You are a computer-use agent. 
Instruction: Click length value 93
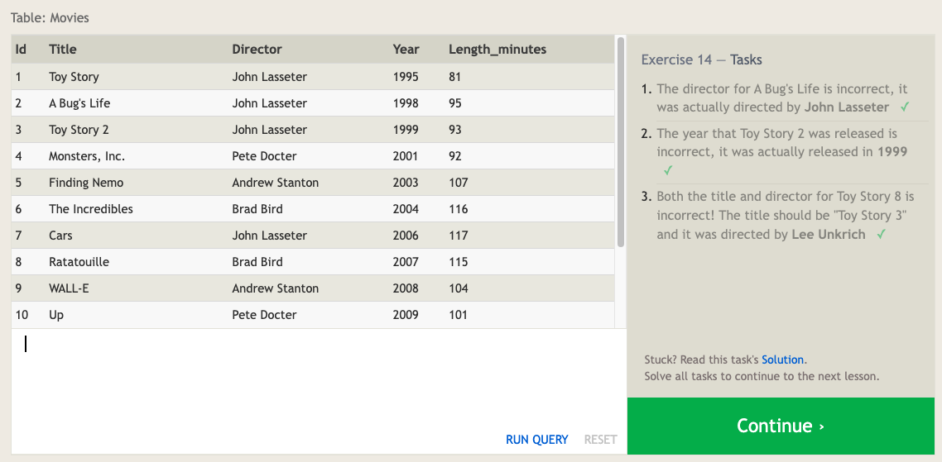(x=454, y=130)
